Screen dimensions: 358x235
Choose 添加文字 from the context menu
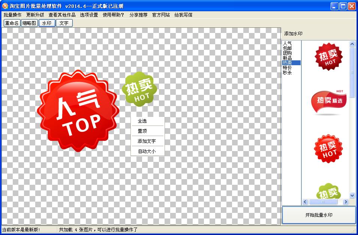148,141
